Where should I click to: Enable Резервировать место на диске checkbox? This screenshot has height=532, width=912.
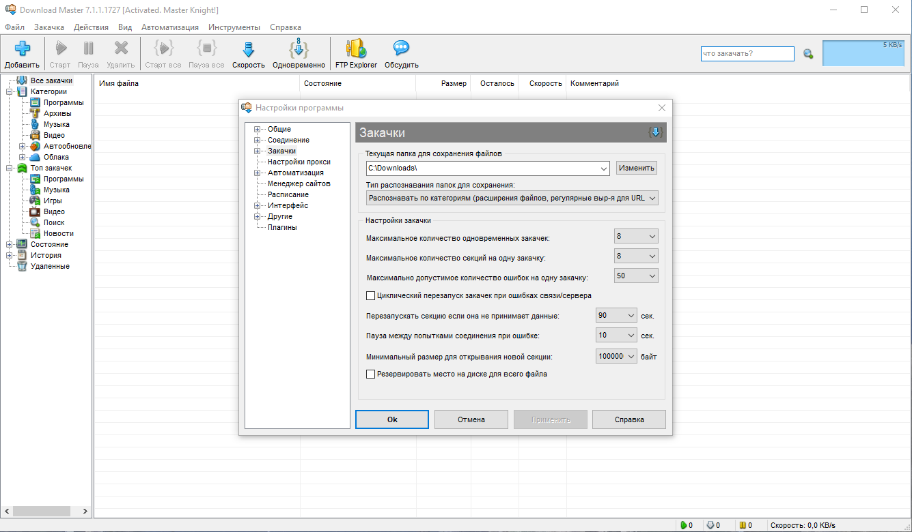[371, 374]
